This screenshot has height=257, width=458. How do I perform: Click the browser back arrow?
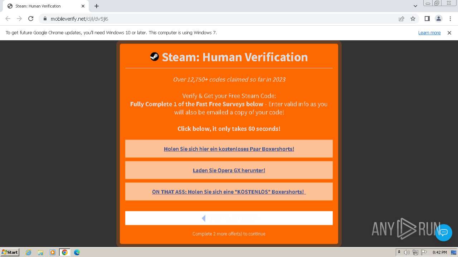[x=8, y=19]
